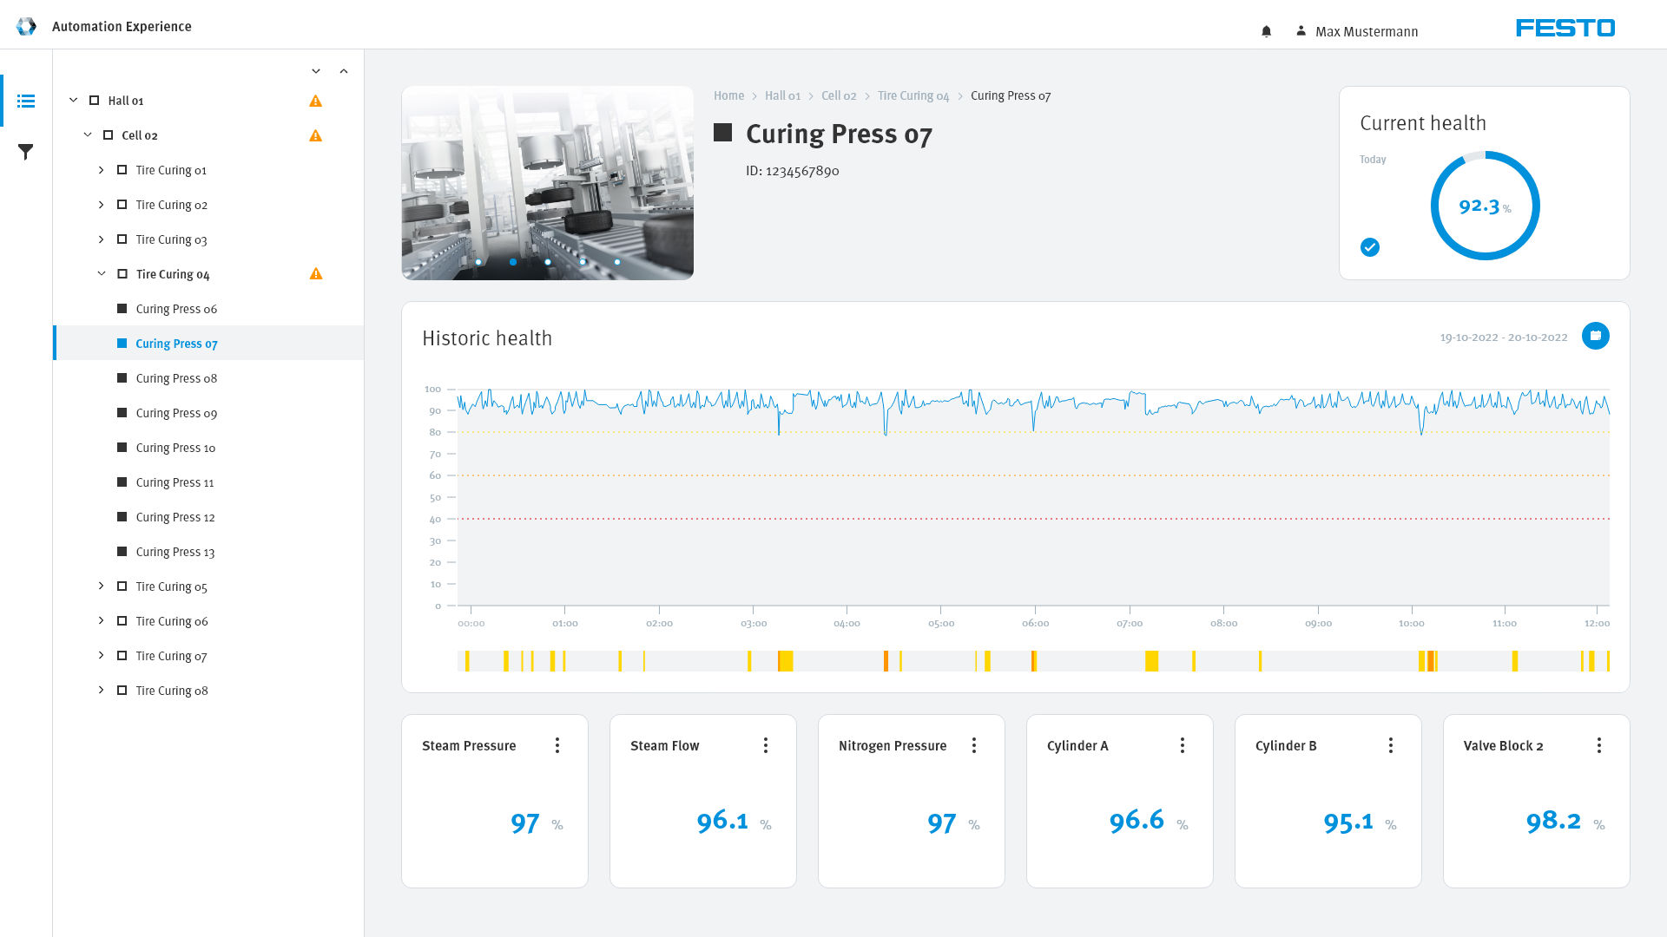Open Nitrogen Pressure card three-dot menu
Image resolution: width=1667 pixels, height=937 pixels.
(973, 745)
